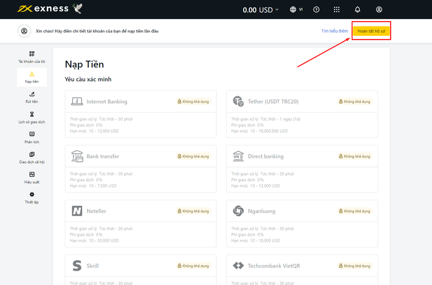Click the Internet Banking laptop icon

click(x=77, y=101)
